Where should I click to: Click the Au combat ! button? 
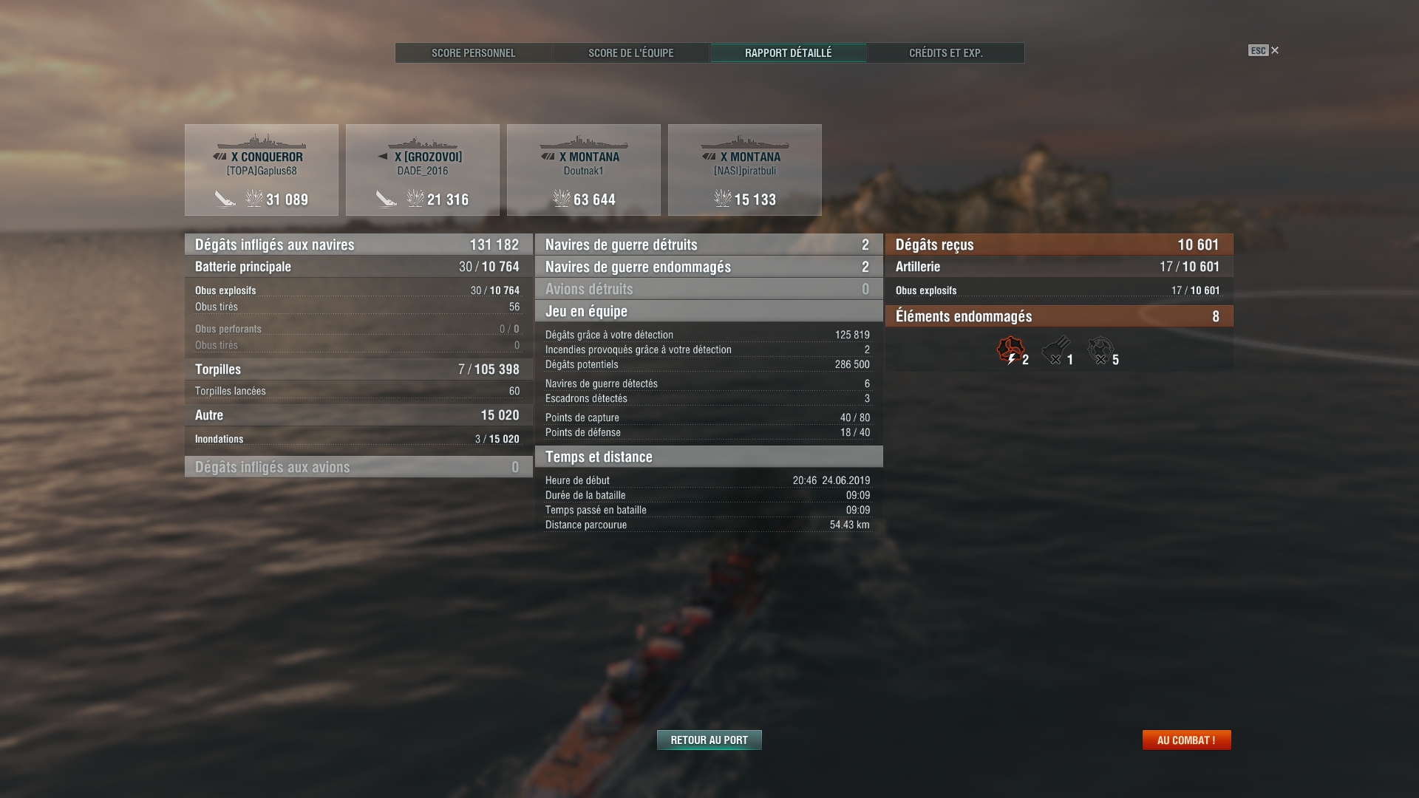point(1186,740)
